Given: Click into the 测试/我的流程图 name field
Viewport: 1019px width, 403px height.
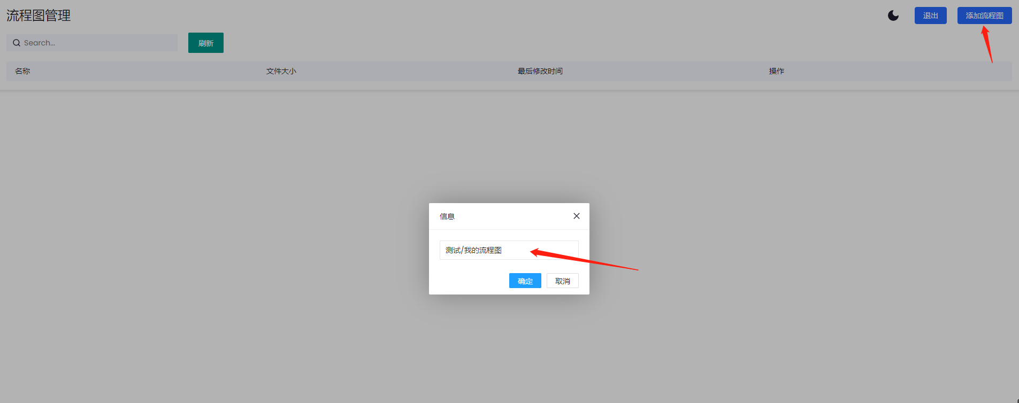Looking at the screenshot, I should click(509, 250).
